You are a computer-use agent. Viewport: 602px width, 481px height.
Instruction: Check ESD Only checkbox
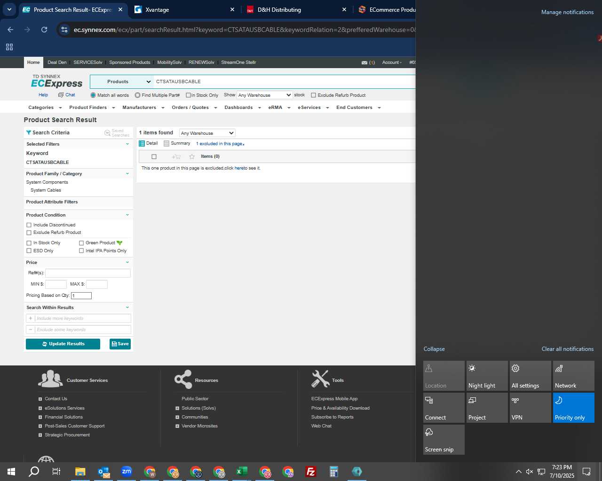click(x=29, y=251)
